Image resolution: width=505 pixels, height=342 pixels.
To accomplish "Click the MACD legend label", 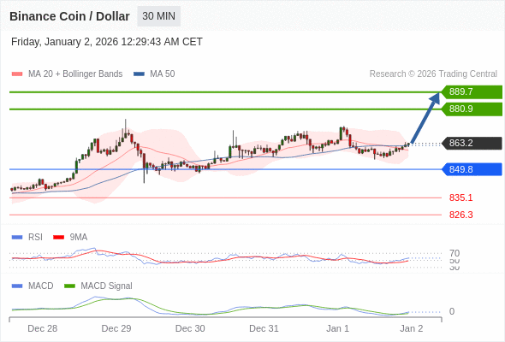I will [41, 286].
